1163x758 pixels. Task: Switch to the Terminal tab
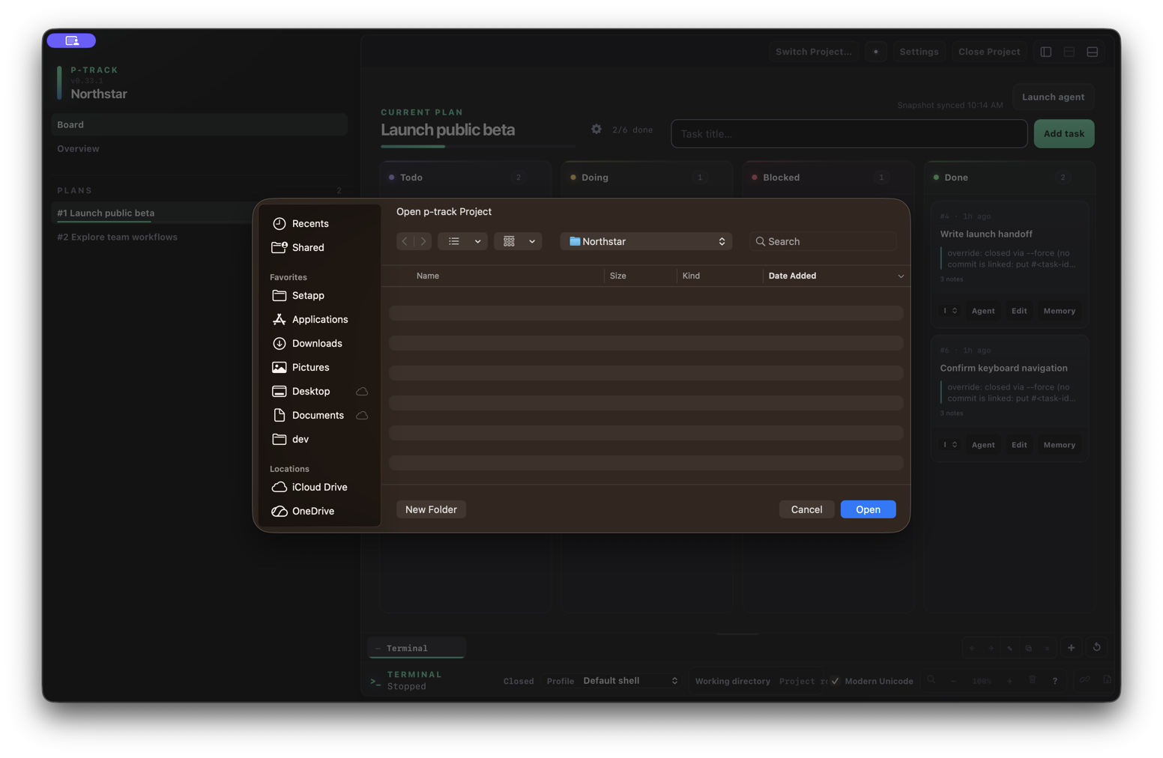tap(417, 648)
